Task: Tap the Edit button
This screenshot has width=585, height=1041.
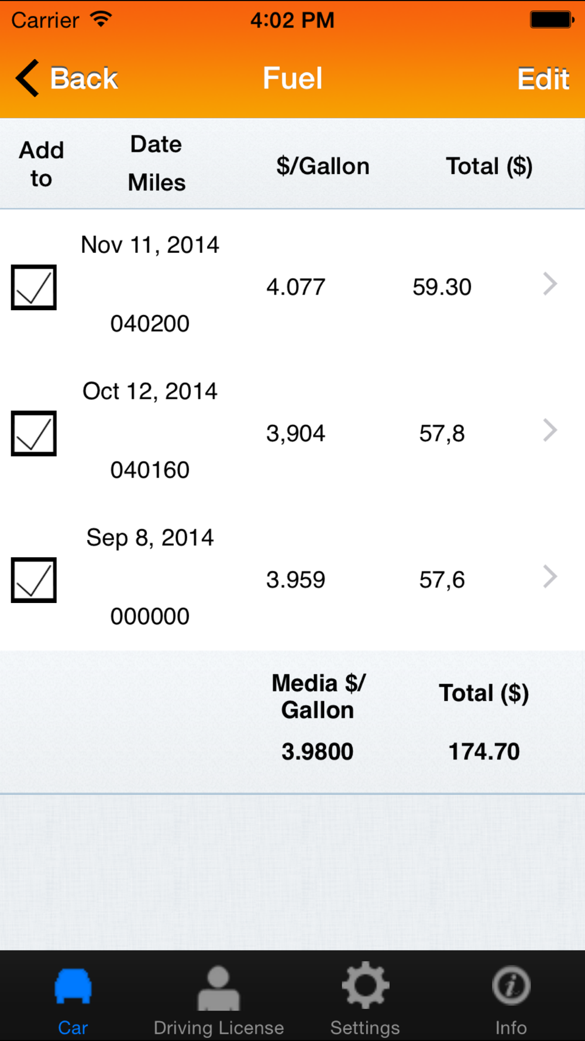Action: click(x=543, y=78)
